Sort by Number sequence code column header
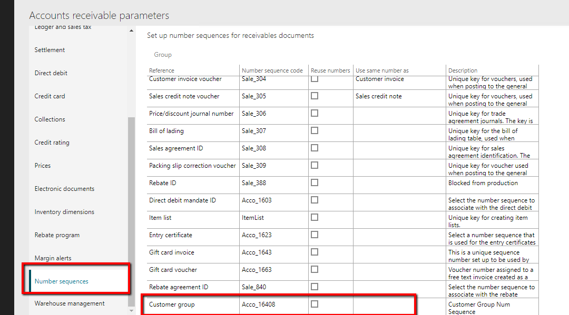This screenshot has height=315, width=569. 272,70
